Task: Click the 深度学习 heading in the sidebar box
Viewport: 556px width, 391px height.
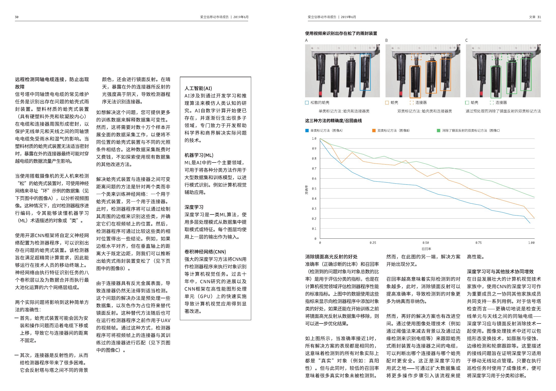Action: tap(194, 207)
